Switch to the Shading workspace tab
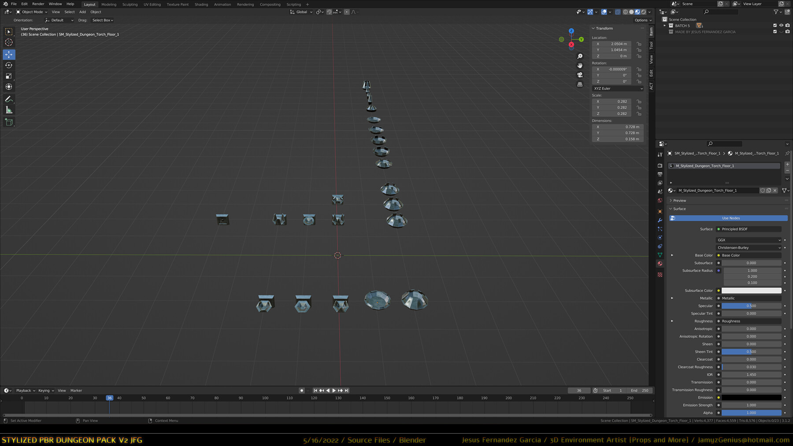Image resolution: width=793 pixels, height=446 pixels. [201, 4]
